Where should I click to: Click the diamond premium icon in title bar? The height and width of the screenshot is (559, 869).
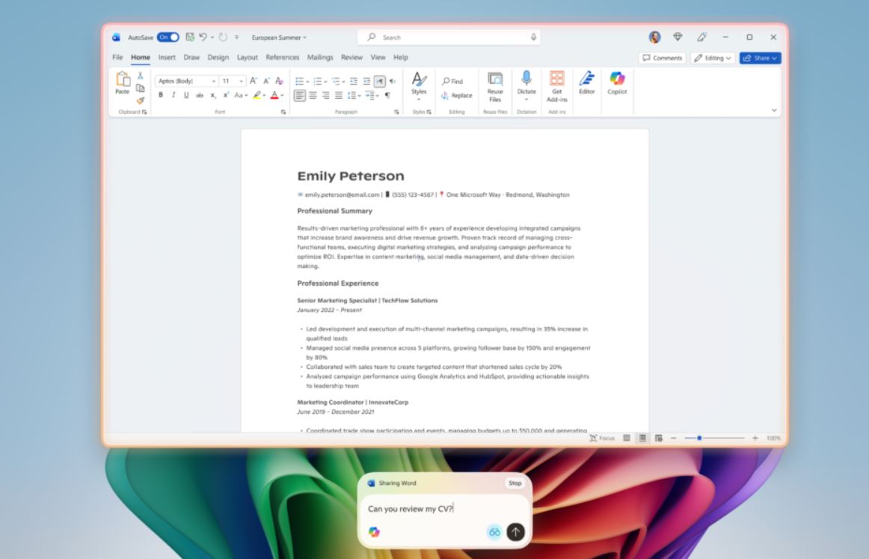[678, 37]
